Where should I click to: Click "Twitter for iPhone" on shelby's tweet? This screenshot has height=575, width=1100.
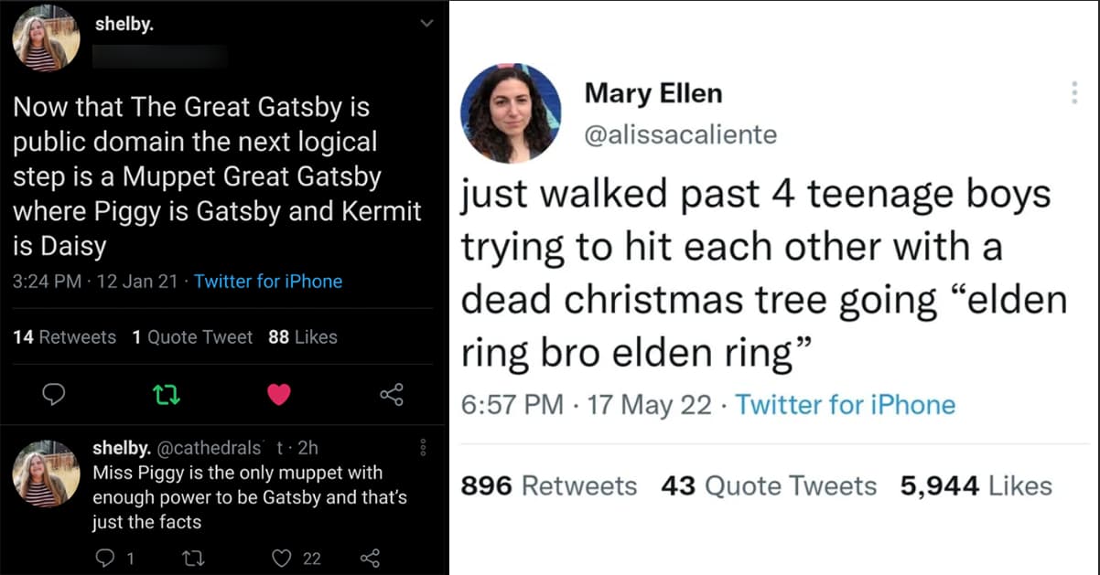click(x=268, y=282)
